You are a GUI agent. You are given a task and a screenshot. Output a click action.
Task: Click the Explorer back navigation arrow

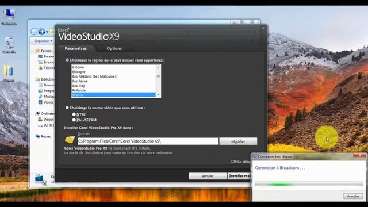tap(34, 32)
